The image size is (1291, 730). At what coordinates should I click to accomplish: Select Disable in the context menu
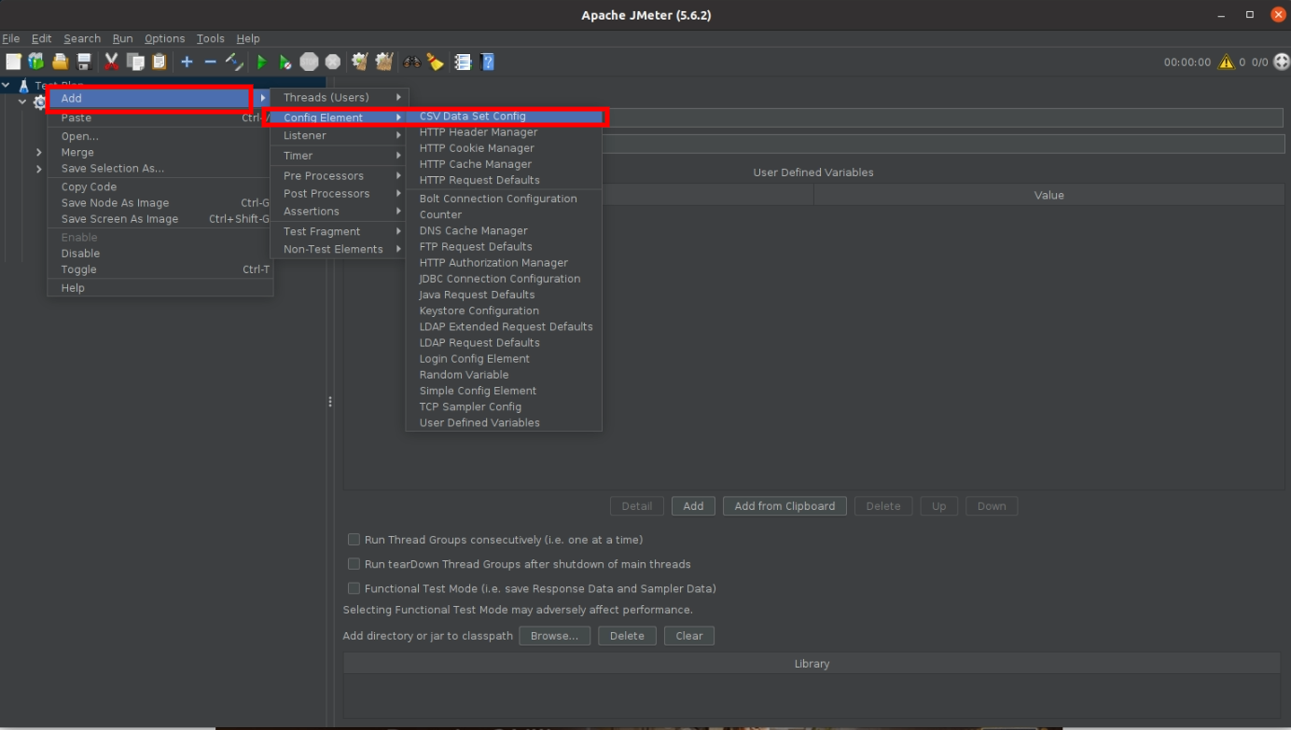[x=160, y=254]
